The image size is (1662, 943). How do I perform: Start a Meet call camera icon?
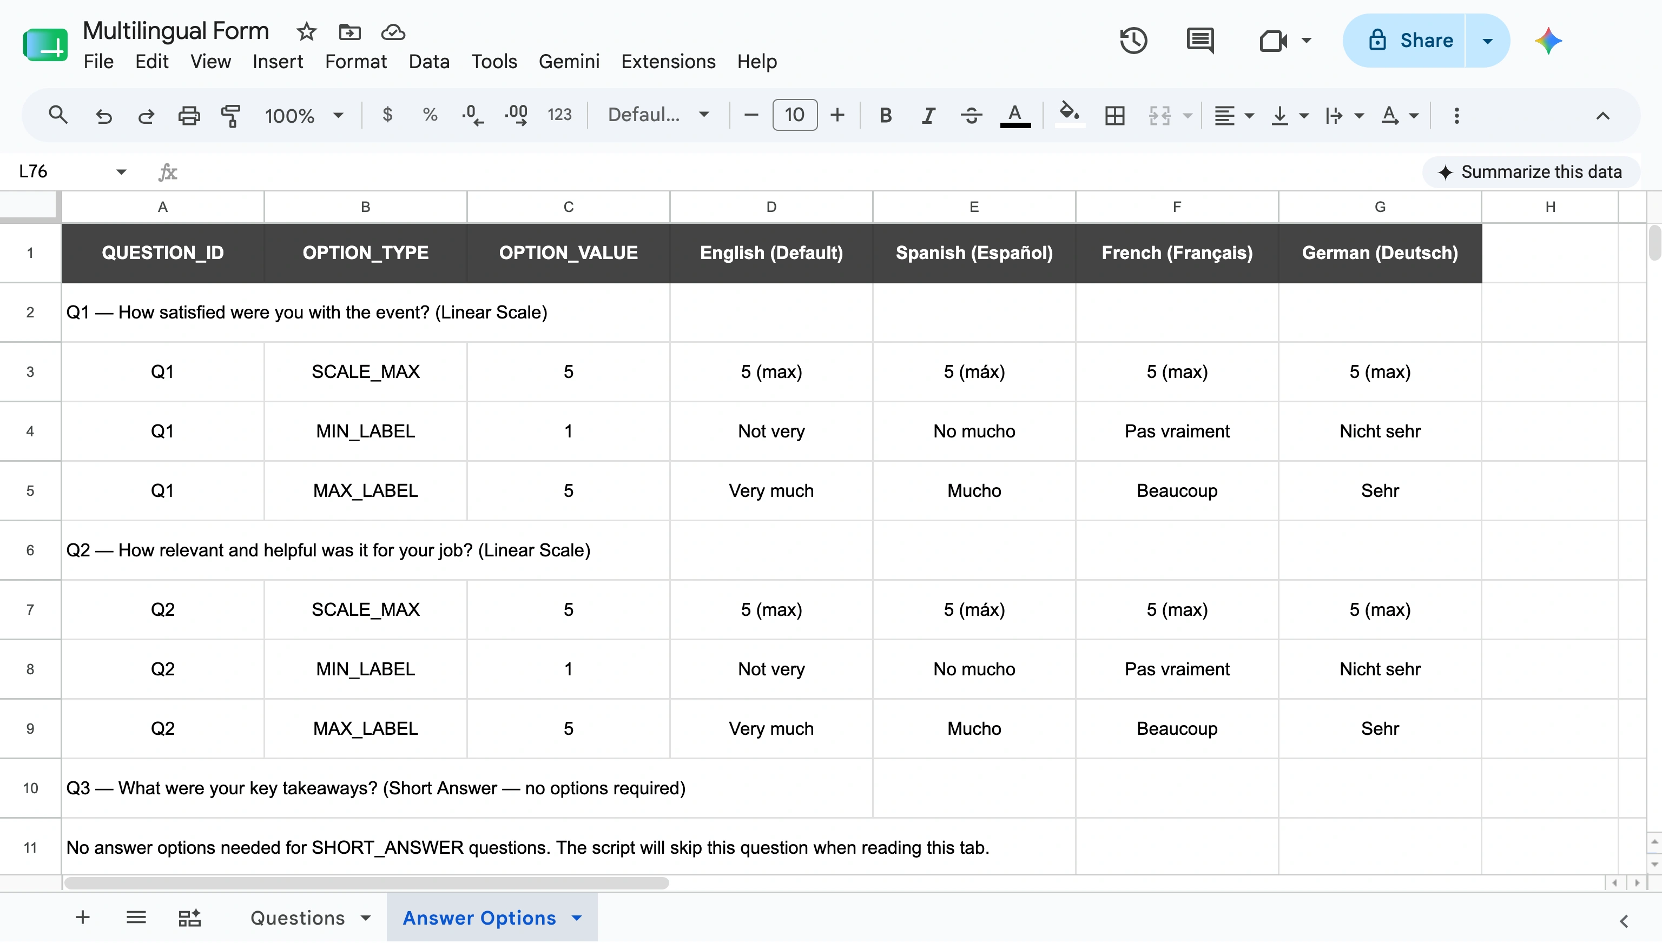1272,40
